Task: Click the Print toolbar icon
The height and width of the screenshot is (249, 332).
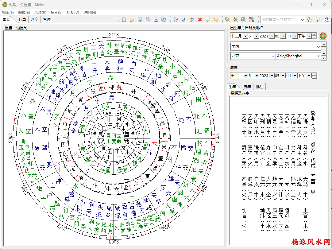Action: click(156, 20)
